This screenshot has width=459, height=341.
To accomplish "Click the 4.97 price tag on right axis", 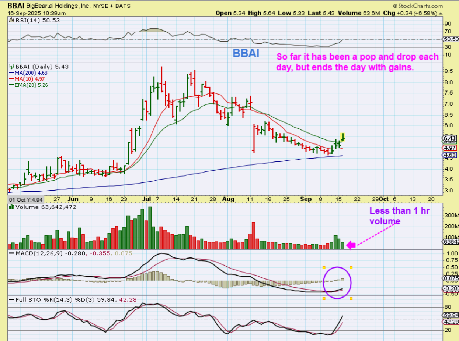I will tap(450, 148).
